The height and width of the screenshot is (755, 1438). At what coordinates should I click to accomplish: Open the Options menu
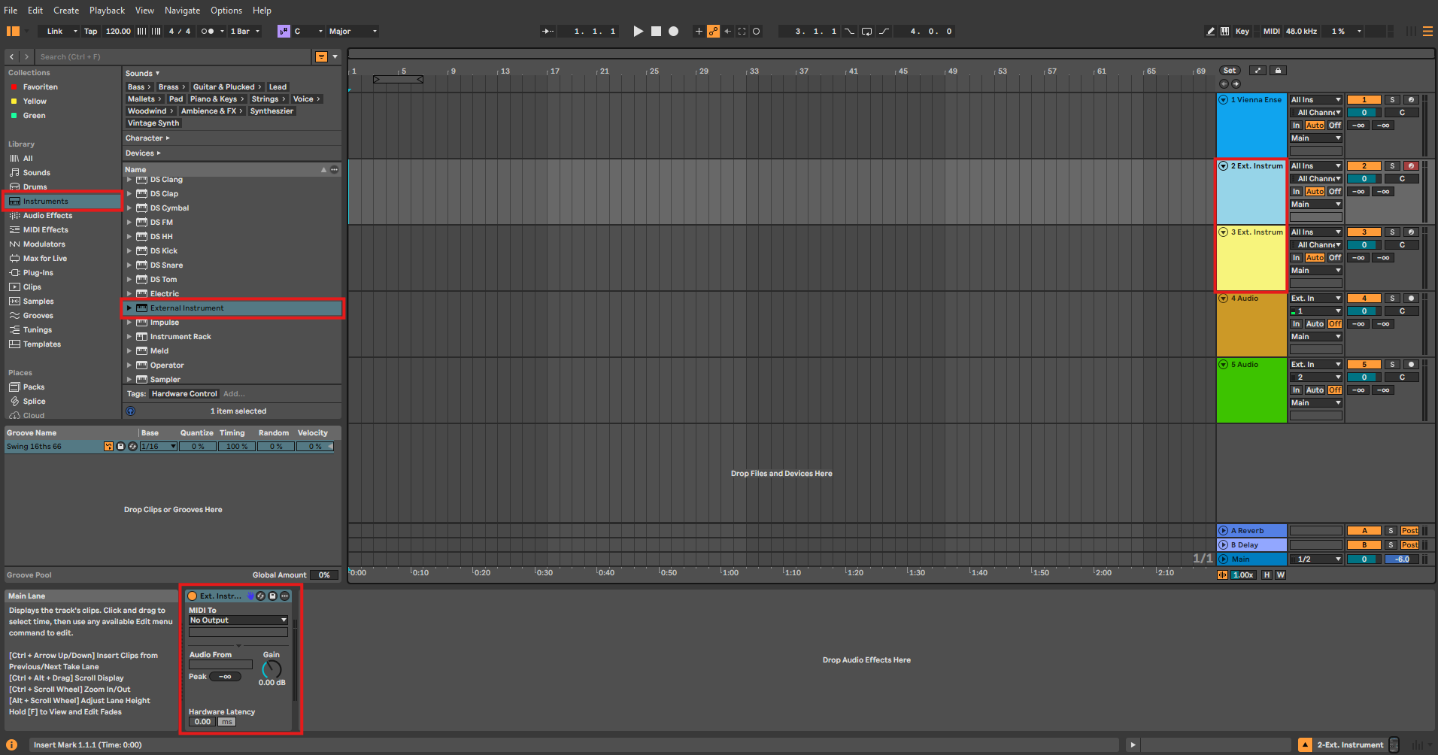[226, 11]
